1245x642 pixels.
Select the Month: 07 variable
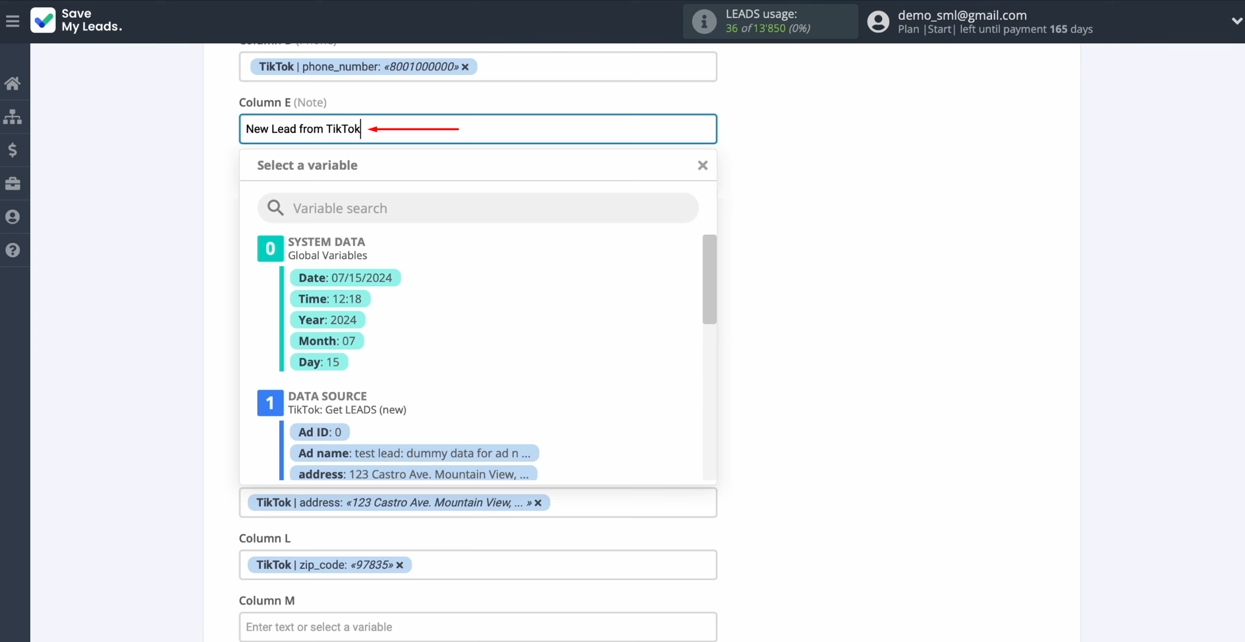click(x=327, y=341)
